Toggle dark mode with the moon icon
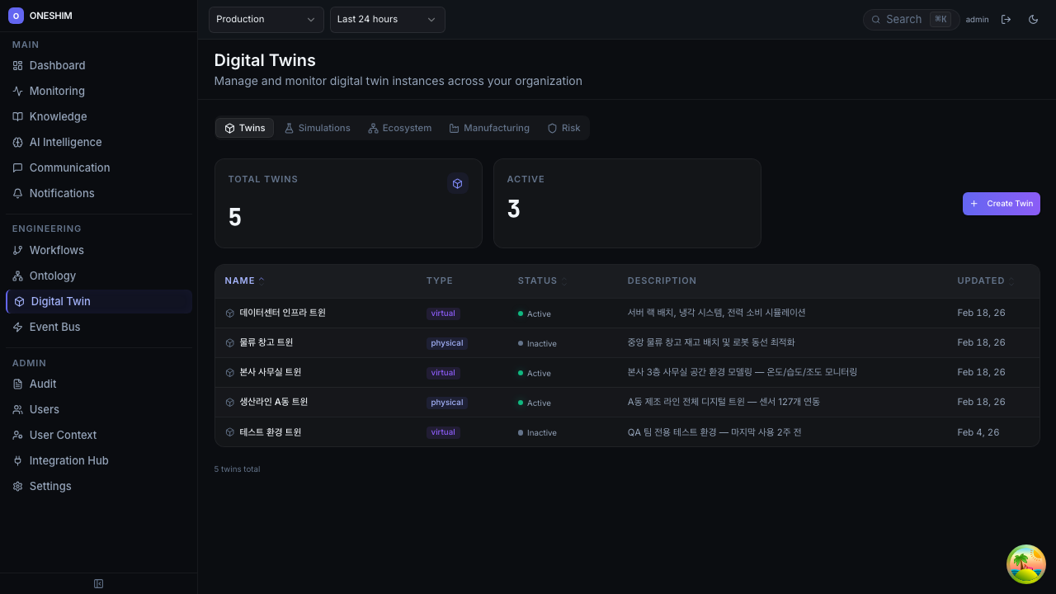1056x594 pixels. pos(1033,19)
